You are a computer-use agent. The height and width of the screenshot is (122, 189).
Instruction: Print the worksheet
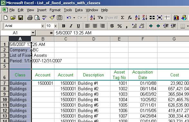tap(30, 18)
